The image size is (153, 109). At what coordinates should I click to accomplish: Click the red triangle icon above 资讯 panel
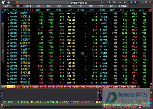(x=2, y=90)
